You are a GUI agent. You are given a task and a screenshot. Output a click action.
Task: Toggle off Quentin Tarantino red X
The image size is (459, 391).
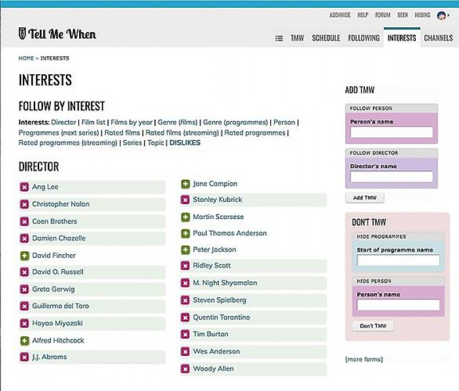(x=185, y=317)
